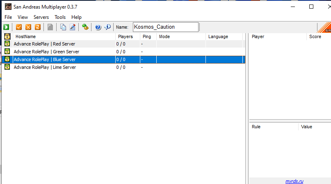Open the Tools menu
Viewport: 331px width, 184px height.
(x=60, y=17)
